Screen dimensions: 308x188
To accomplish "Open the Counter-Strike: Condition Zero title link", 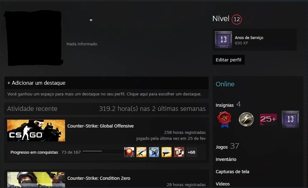I will (x=99, y=178).
